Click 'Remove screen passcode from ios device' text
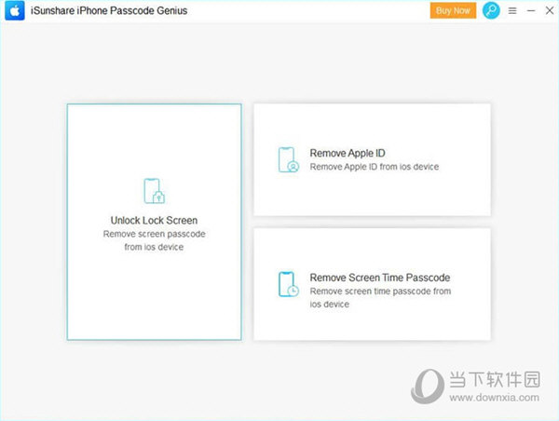This screenshot has height=421, width=559. tap(154, 240)
